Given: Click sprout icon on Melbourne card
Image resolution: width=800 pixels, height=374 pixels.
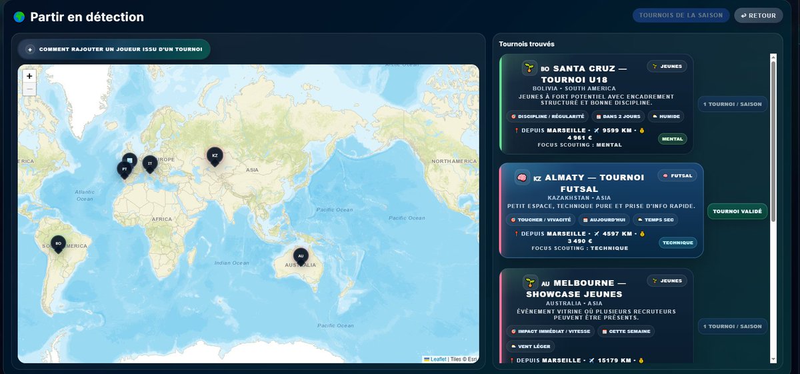Looking at the screenshot, I should [x=531, y=283].
